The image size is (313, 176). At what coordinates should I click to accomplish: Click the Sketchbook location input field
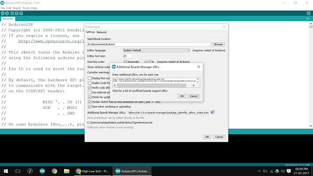click(x=149, y=44)
